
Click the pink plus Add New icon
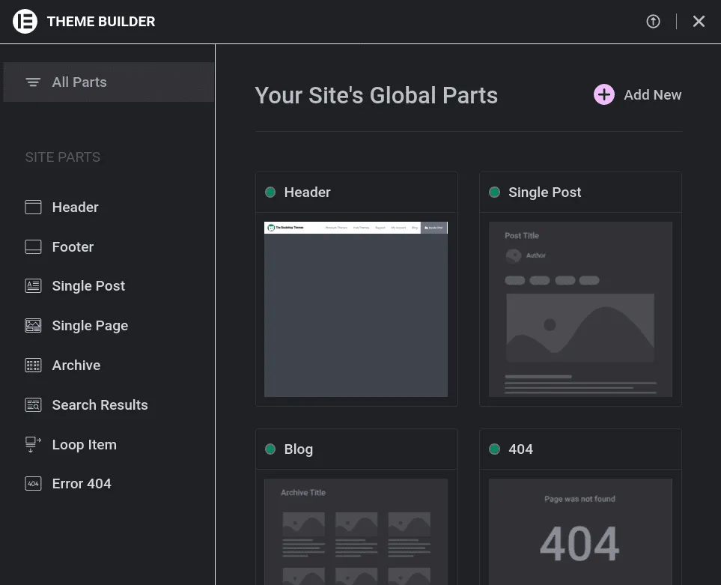coord(603,94)
